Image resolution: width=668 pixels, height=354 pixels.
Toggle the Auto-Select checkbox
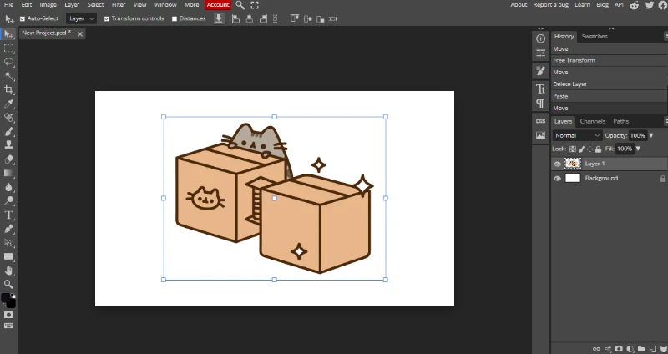point(23,18)
